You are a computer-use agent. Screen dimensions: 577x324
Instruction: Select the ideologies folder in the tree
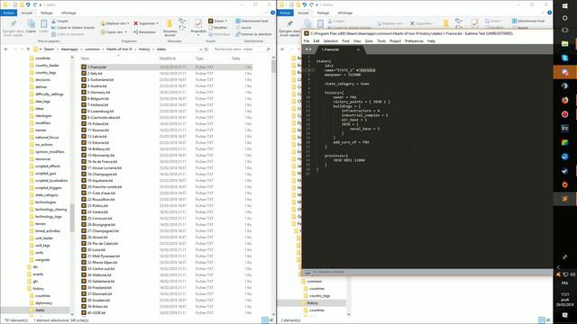tap(43, 116)
